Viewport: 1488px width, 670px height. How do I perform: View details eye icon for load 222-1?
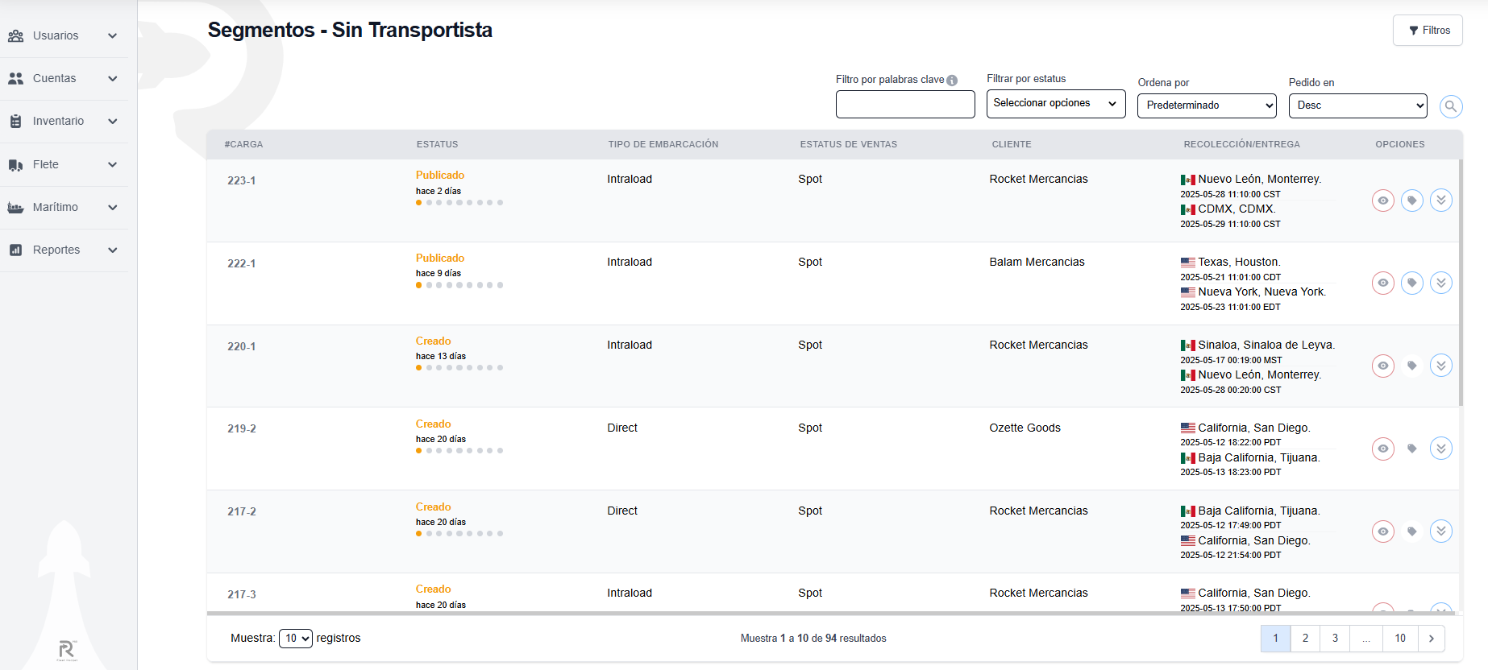tap(1383, 283)
